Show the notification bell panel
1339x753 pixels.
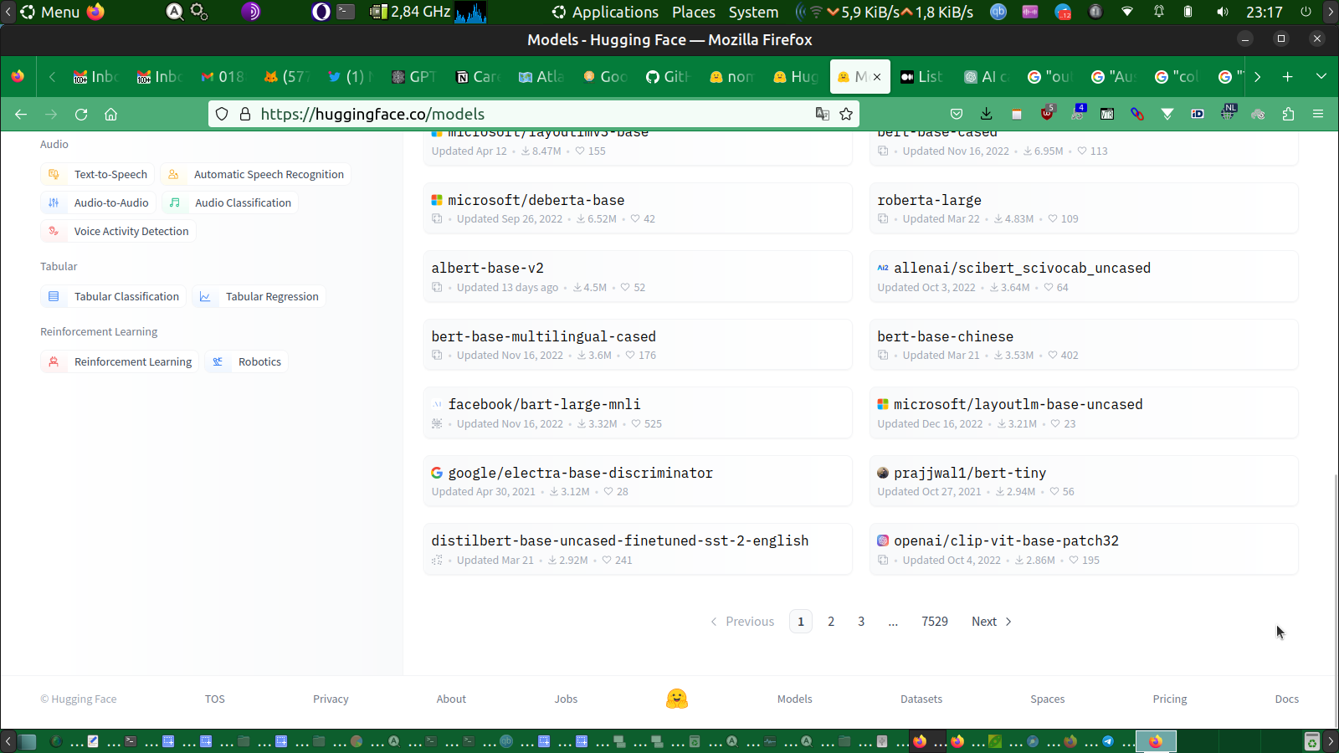[1159, 12]
